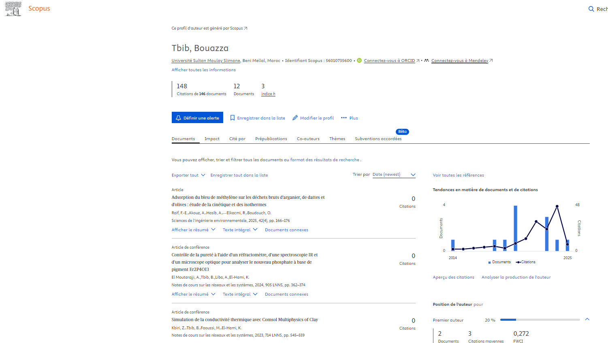
Task: Click the bookmark icon for Enregistrer dans la liste
Action: (x=233, y=118)
